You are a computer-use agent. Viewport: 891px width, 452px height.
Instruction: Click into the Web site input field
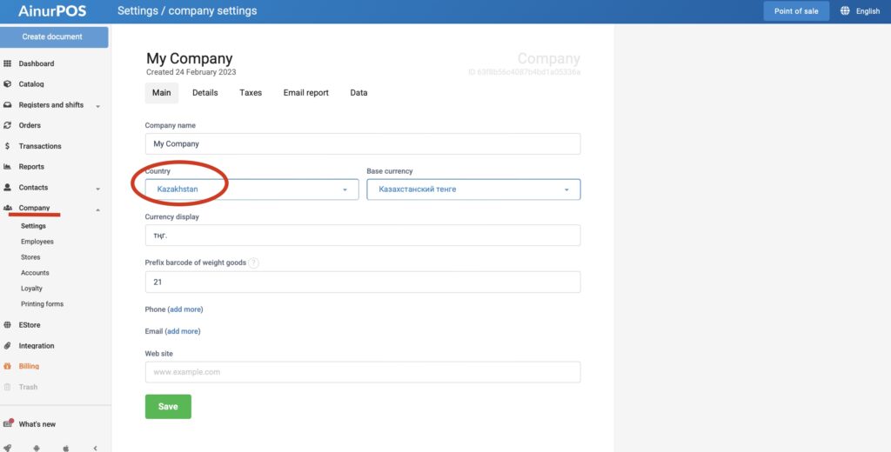[362, 372]
